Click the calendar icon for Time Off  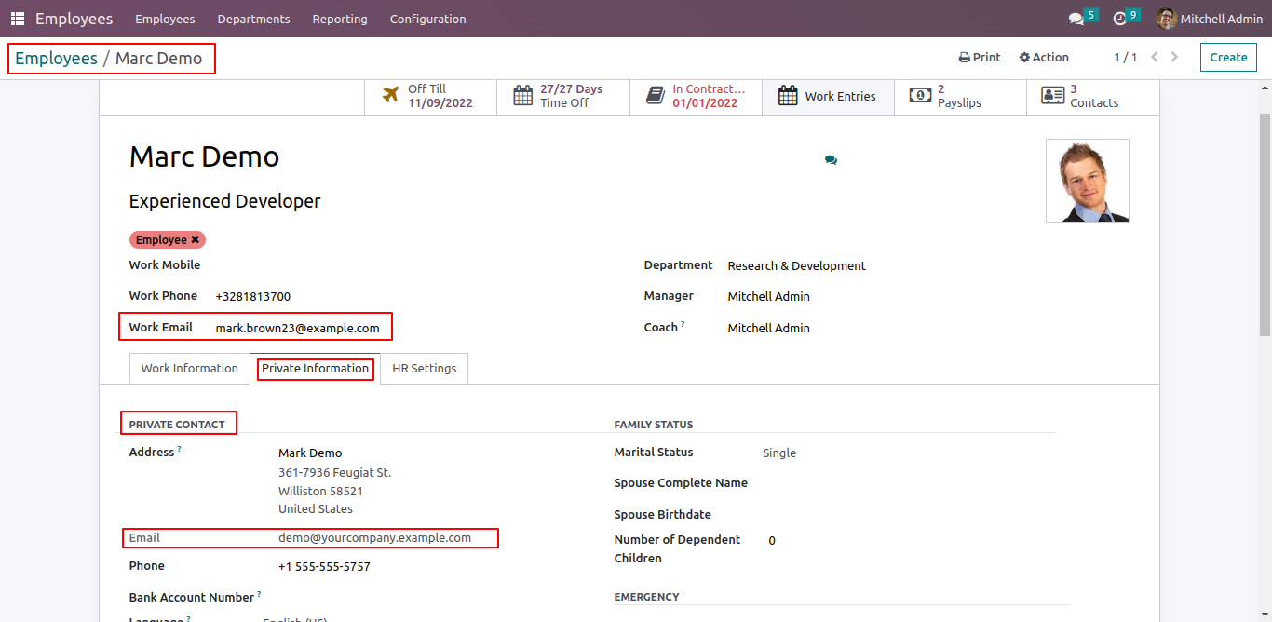pos(523,96)
